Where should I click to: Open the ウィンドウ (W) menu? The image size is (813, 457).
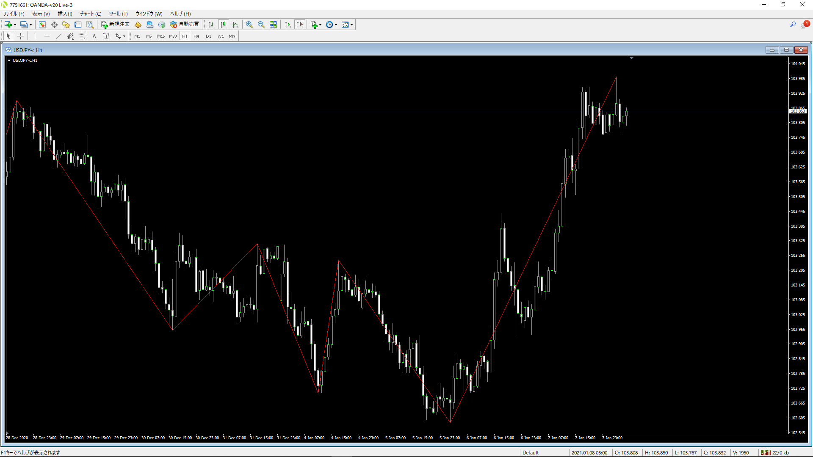click(148, 14)
